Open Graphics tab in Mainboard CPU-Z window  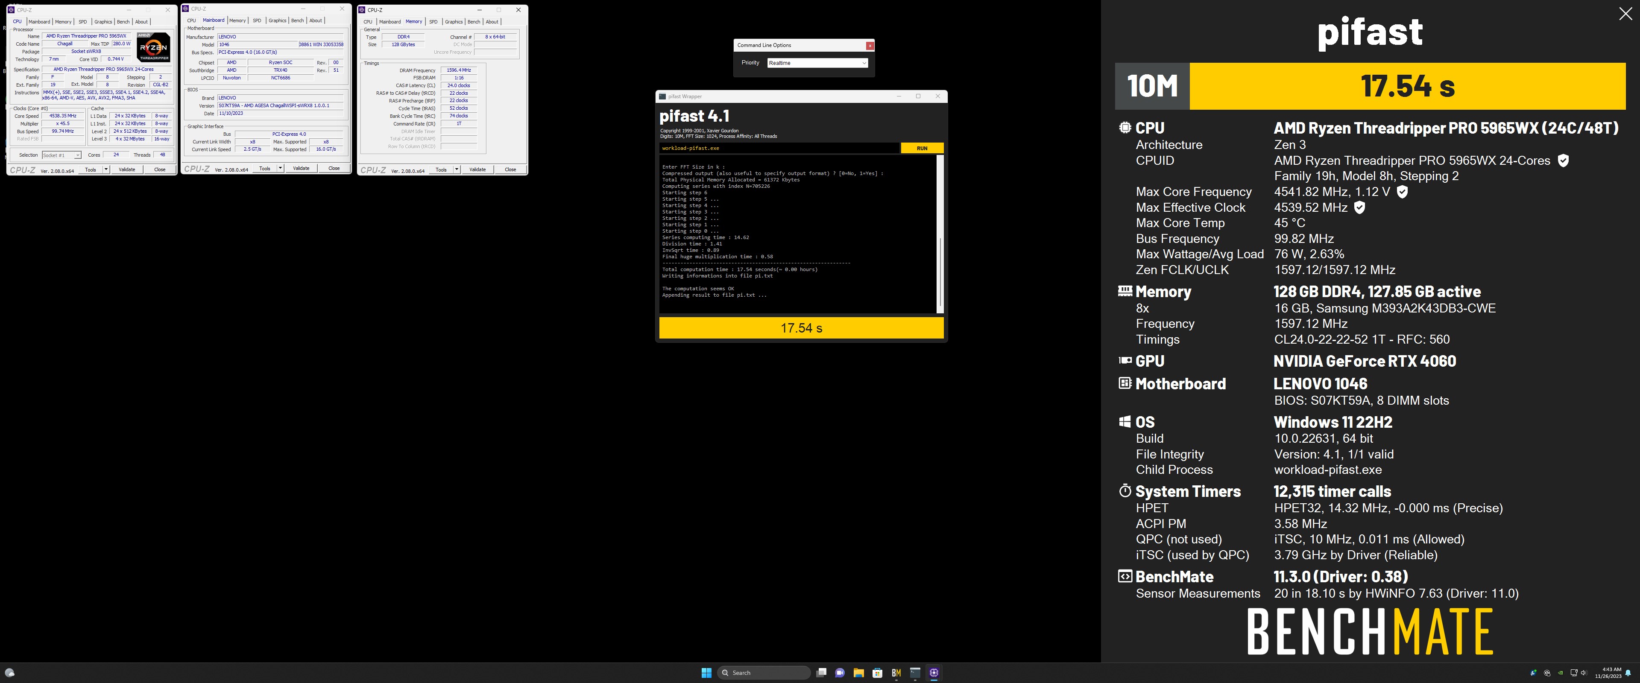coord(277,20)
